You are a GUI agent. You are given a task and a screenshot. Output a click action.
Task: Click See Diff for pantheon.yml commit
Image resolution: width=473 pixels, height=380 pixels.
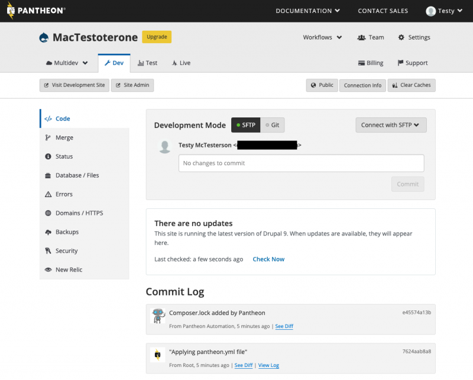pos(244,365)
